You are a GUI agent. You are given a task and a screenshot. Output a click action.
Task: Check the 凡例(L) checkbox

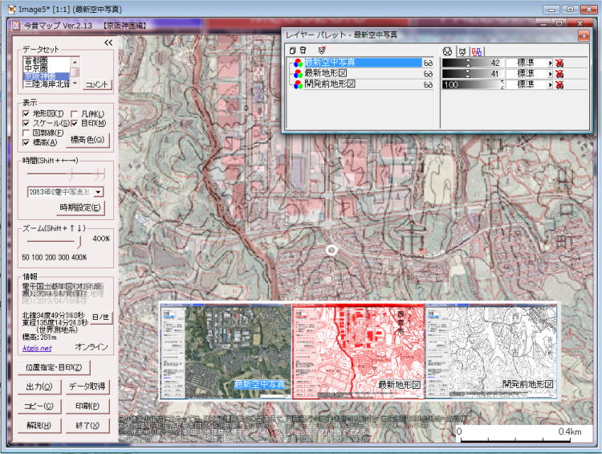pos(75,114)
